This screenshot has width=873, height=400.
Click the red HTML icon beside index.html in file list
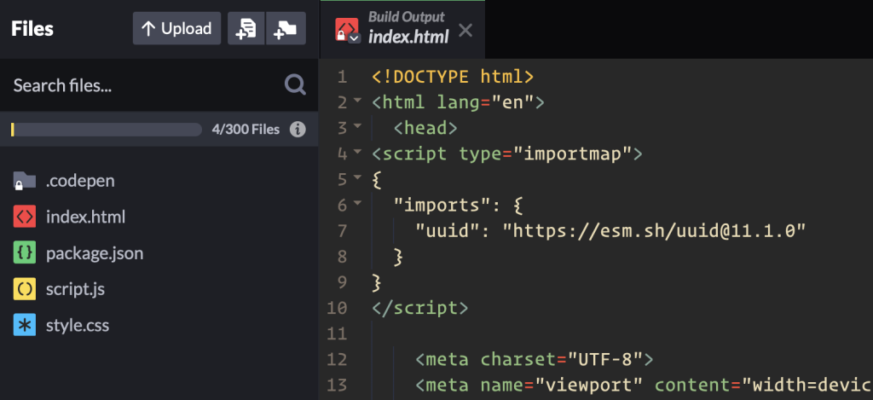coord(25,217)
